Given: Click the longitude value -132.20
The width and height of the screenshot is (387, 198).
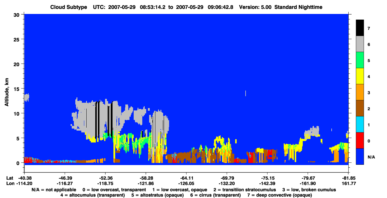Looking at the screenshot, I should (227, 183).
